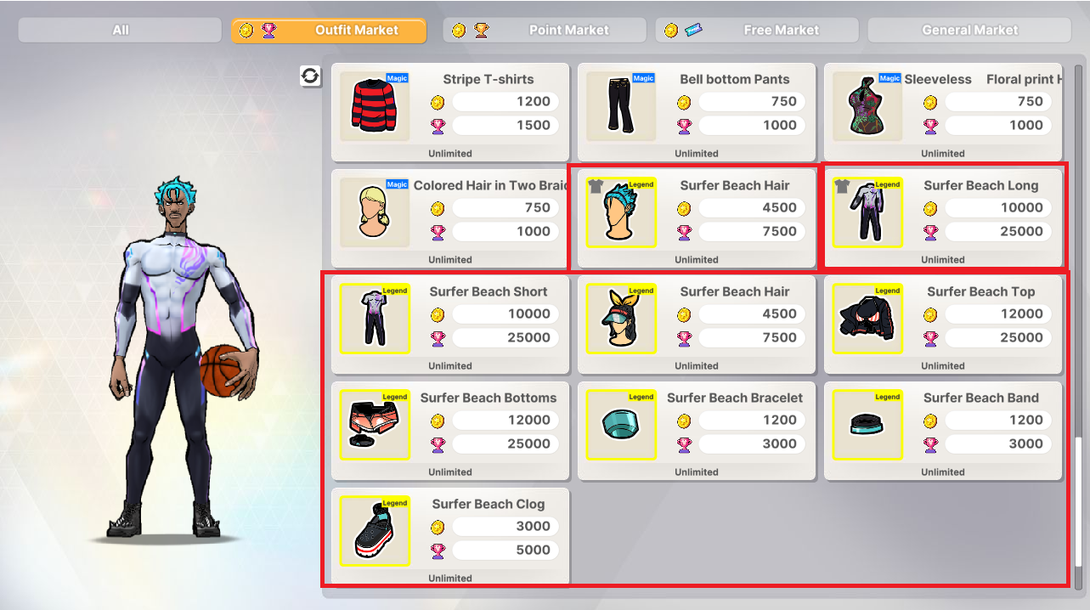This screenshot has height=610, width=1090.
Task: Click the refresh icon beside item list
Action: coord(310,76)
